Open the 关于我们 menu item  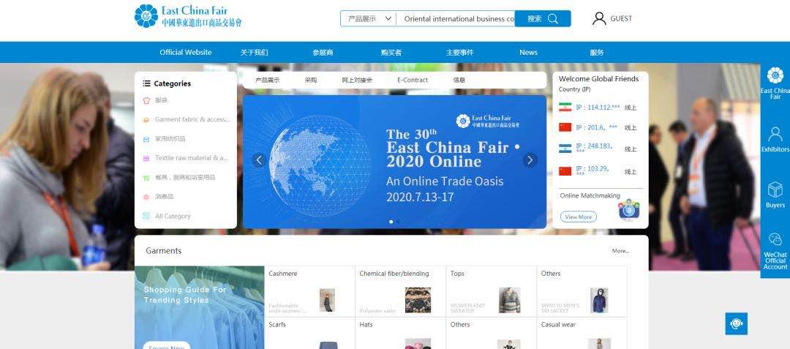pos(255,53)
